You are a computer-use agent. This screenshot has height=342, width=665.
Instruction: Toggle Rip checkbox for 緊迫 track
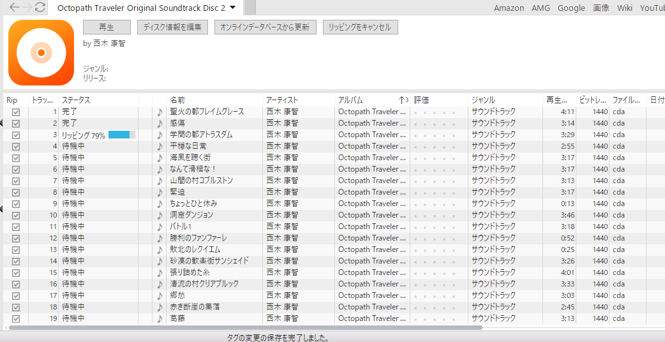16,193
